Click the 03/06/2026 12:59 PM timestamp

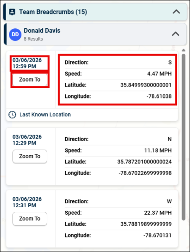[x=27, y=63]
